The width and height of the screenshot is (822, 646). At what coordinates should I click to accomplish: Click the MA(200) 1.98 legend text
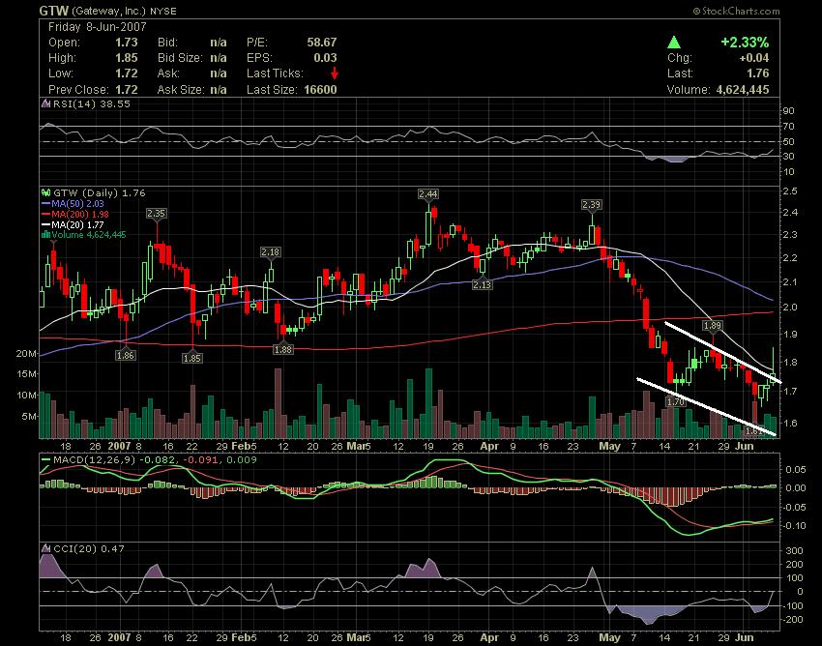click(x=80, y=215)
